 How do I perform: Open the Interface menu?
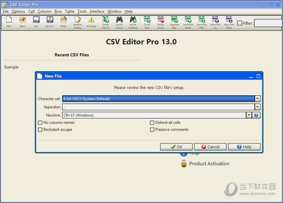coord(97,11)
